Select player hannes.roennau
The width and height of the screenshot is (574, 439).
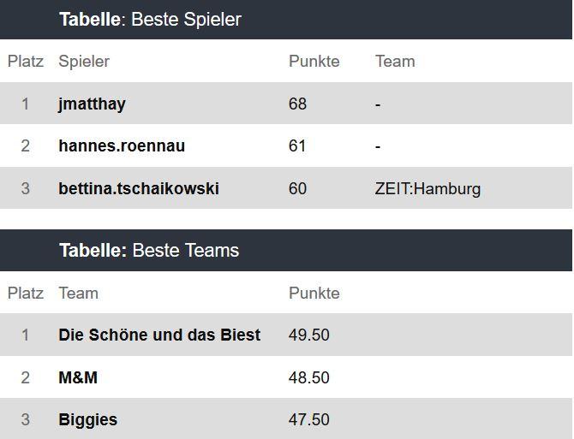point(122,145)
